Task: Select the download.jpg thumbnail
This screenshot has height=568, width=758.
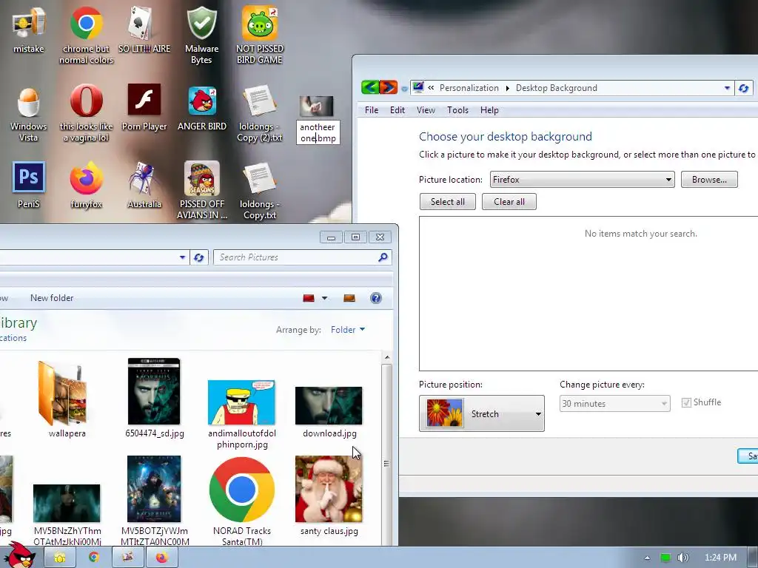Action: 329,406
